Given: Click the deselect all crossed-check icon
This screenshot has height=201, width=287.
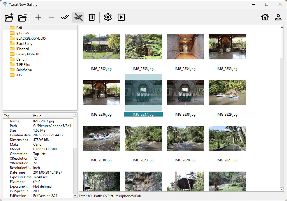Looking at the screenshot, I should [78, 17].
